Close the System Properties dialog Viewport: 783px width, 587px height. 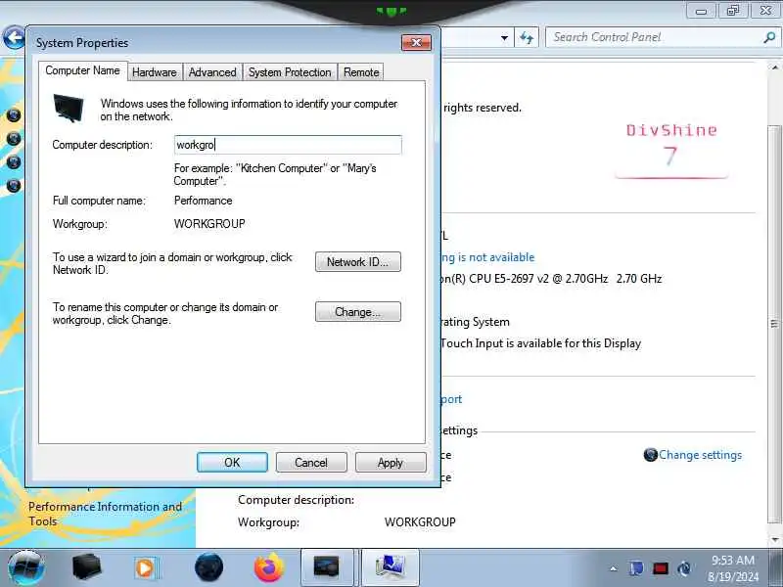coord(416,42)
